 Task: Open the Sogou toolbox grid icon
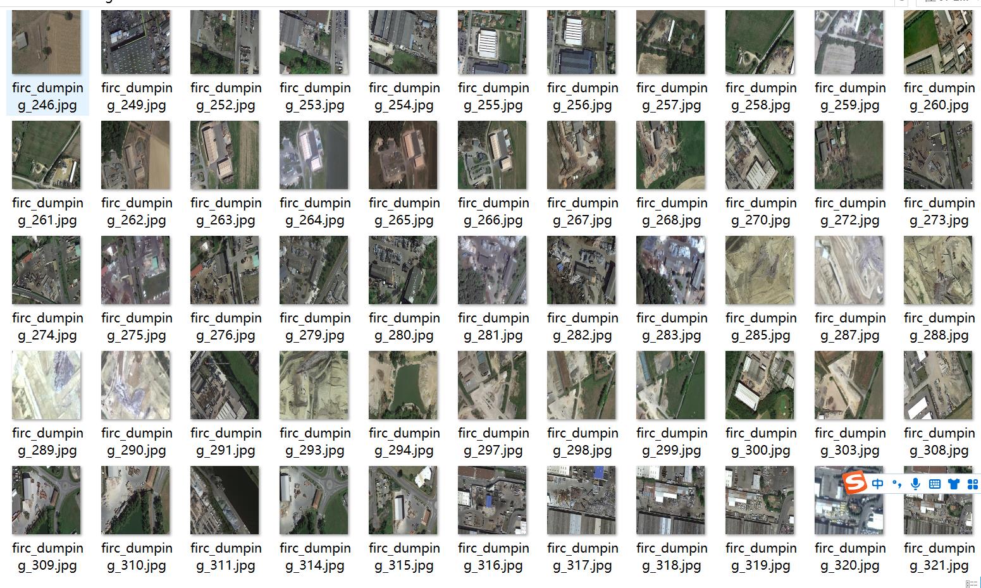click(973, 484)
